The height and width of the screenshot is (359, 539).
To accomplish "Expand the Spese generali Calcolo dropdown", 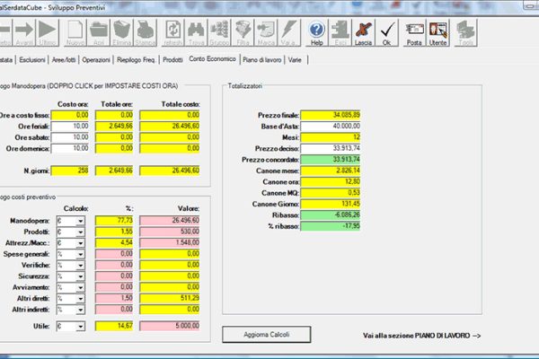I will [x=80, y=257].
